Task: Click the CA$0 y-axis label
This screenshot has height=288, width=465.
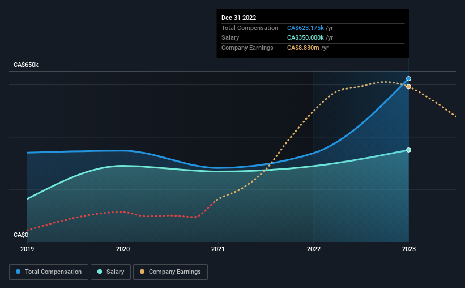Action: (21, 235)
